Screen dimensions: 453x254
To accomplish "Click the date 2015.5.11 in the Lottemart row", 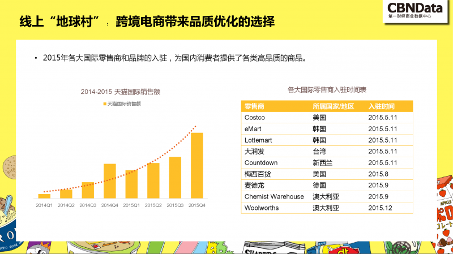I will click(x=383, y=140).
